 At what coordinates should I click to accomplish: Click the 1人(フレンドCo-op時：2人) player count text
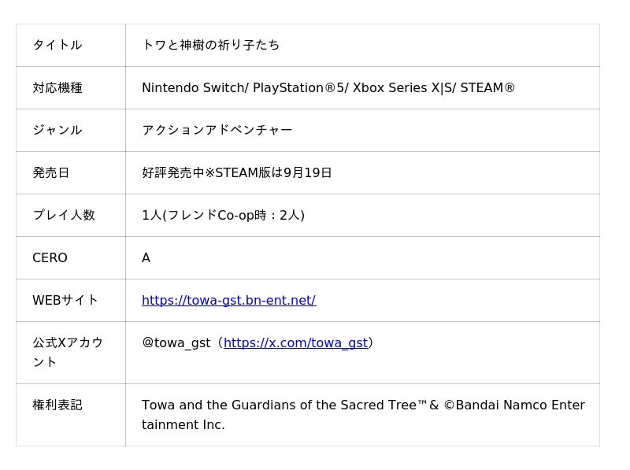223,215
